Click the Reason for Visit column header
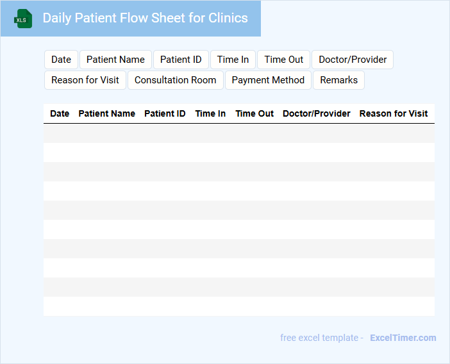The height and width of the screenshot is (364, 450). [394, 113]
